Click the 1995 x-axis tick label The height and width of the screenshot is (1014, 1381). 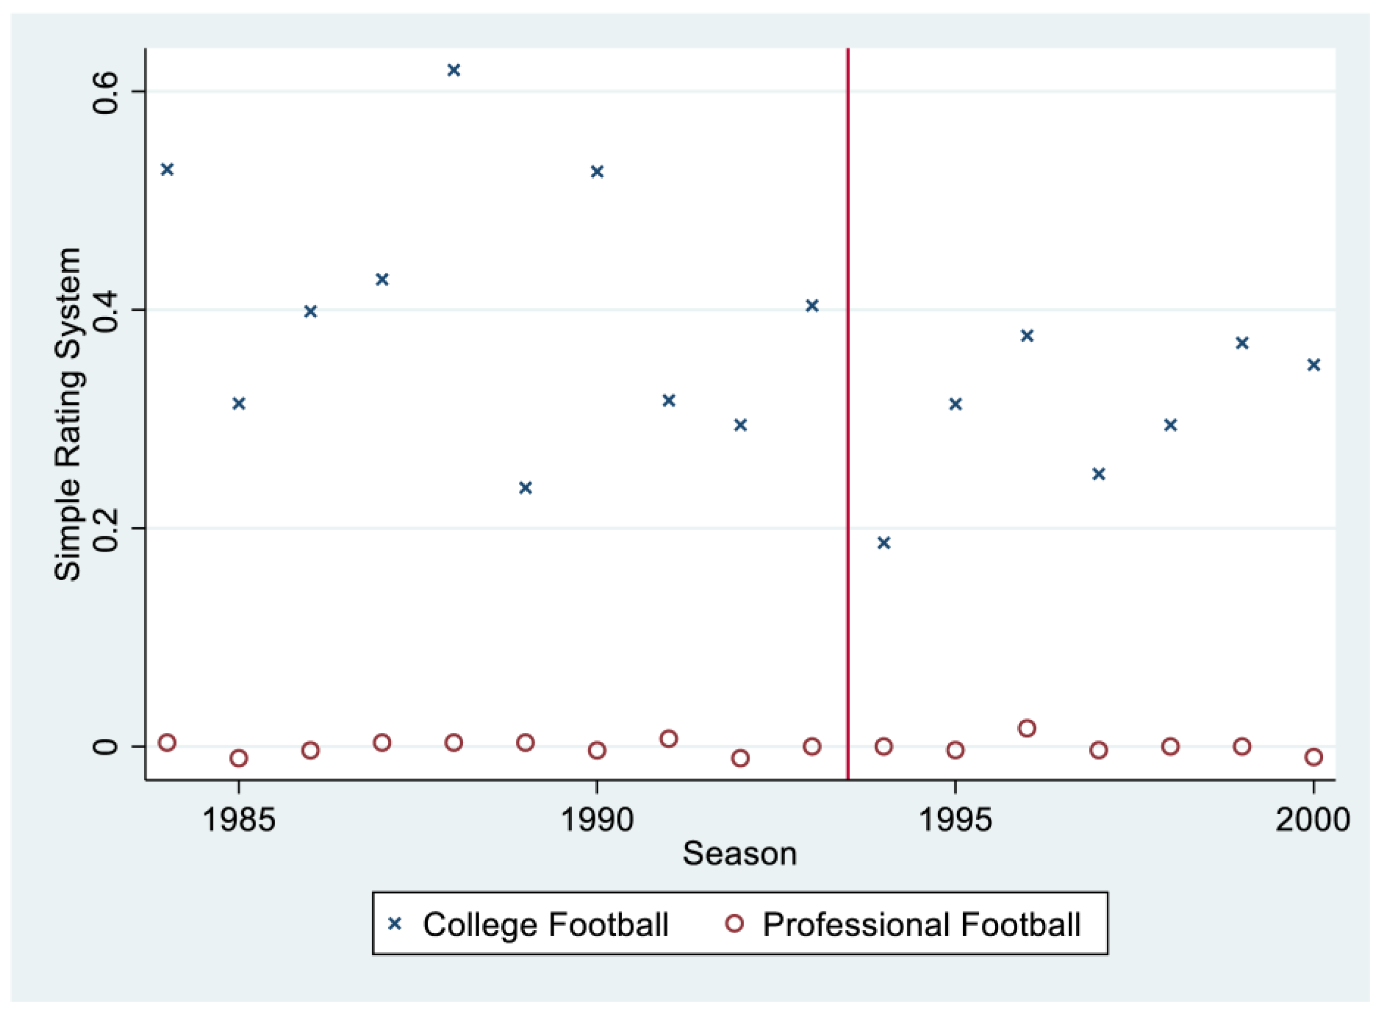pyautogui.click(x=955, y=820)
